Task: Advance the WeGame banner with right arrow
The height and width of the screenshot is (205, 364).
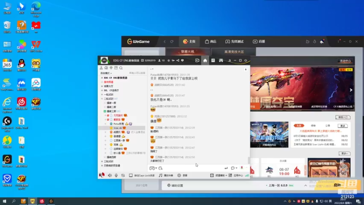Action: point(351,90)
